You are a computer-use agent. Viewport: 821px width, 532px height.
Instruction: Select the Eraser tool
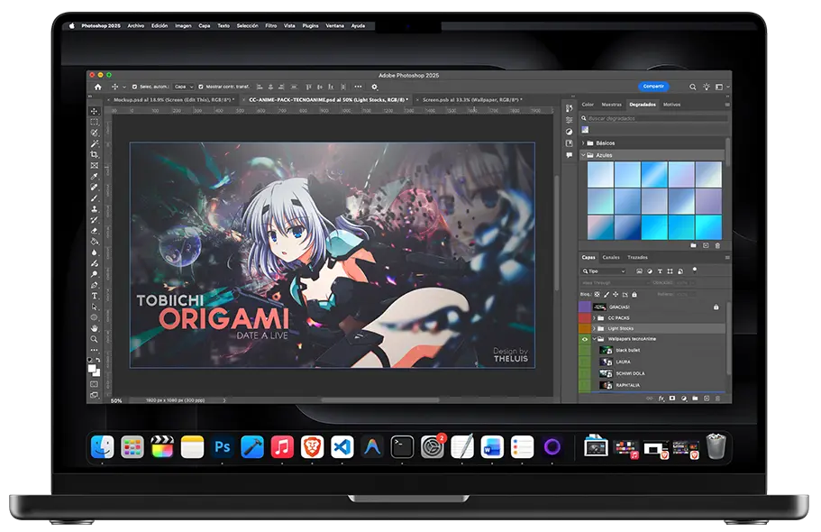point(95,231)
